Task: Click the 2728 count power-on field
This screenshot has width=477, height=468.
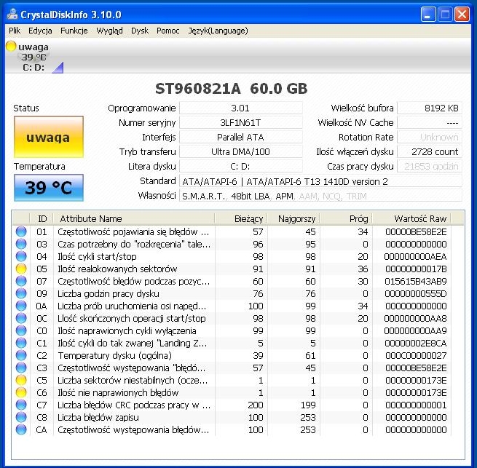Action: pos(430,151)
